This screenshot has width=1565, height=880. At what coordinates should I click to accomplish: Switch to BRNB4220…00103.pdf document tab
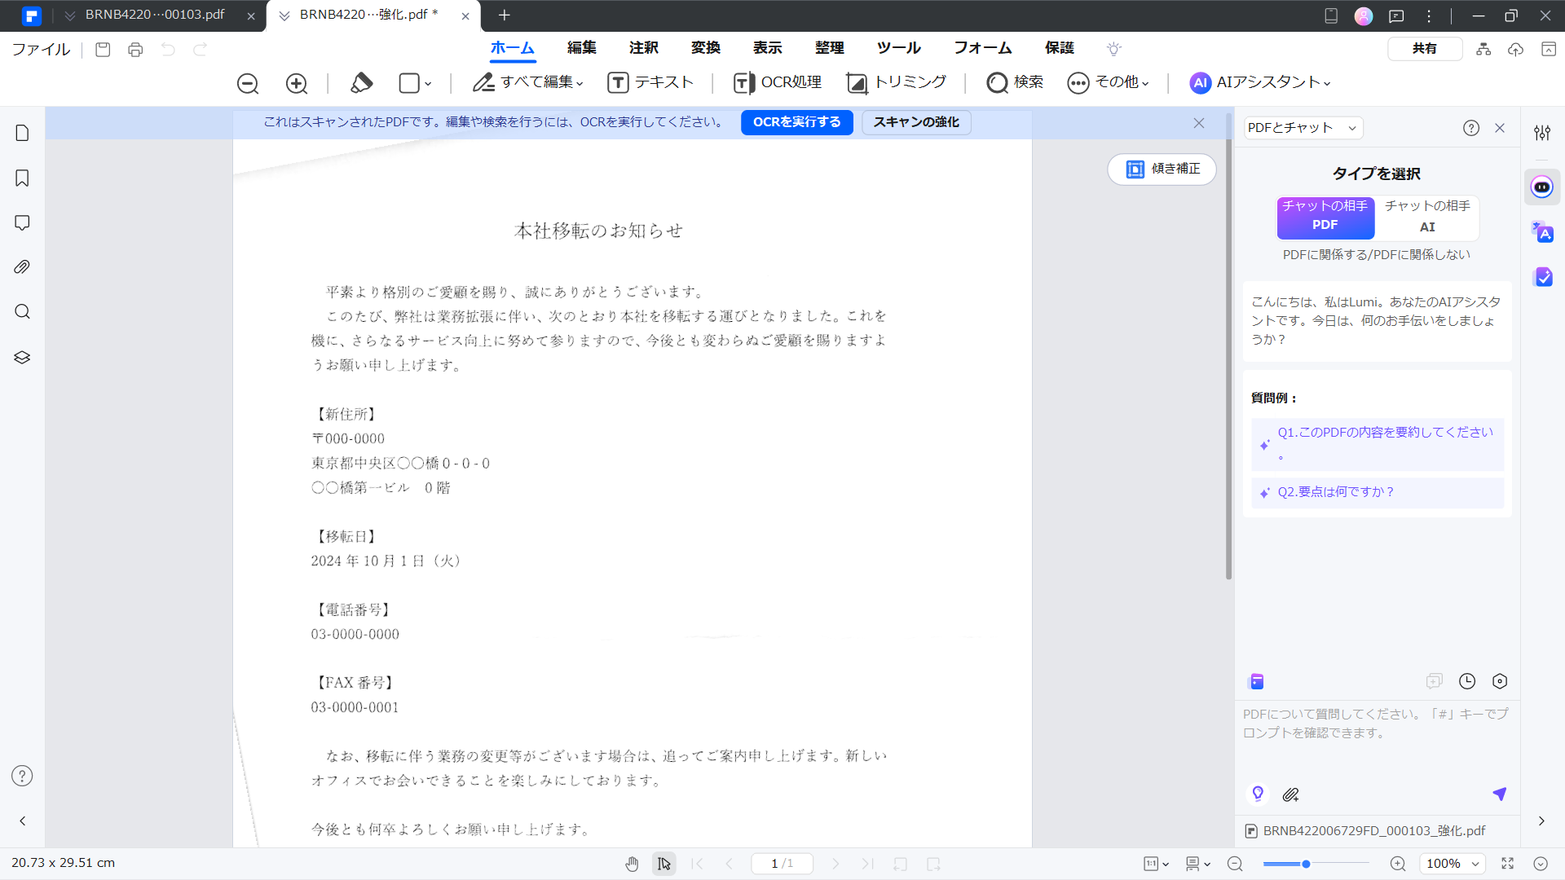(155, 15)
